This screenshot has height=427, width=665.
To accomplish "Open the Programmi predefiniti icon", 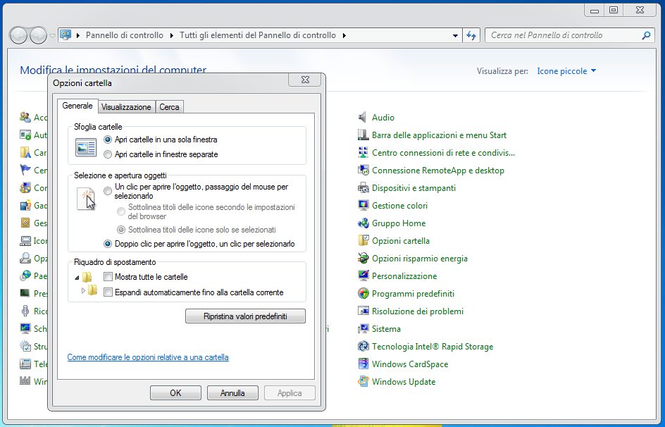I will pos(363,294).
